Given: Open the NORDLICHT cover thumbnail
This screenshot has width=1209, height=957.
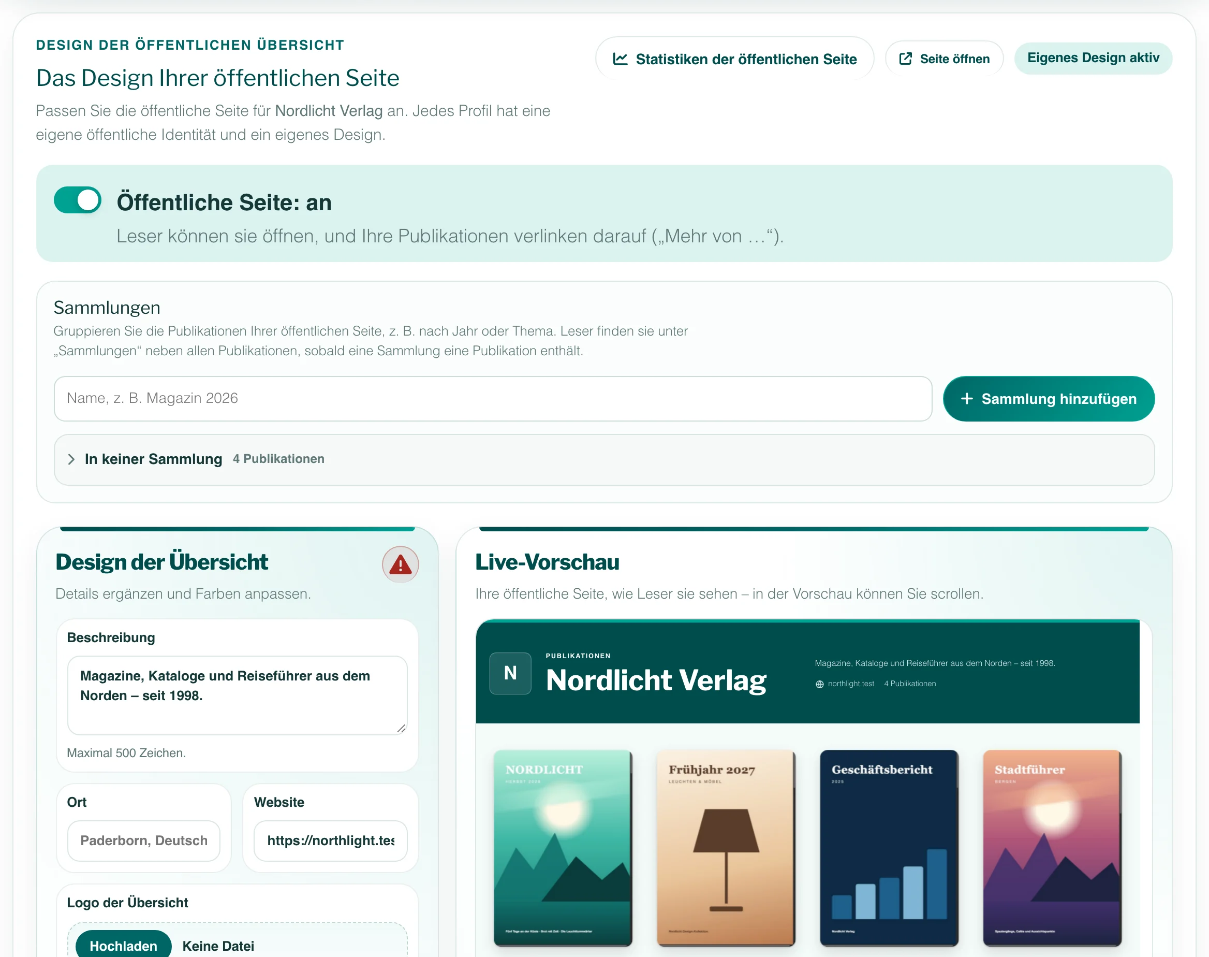Looking at the screenshot, I should [x=563, y=848].
